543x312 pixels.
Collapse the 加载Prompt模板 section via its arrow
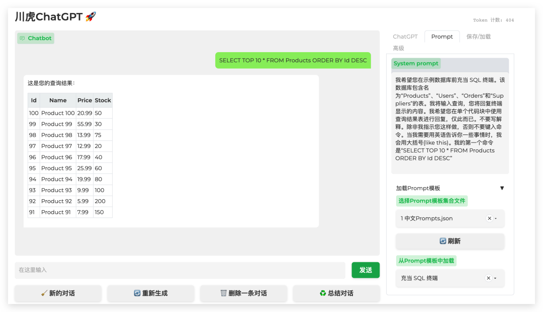tap(502, 188)
